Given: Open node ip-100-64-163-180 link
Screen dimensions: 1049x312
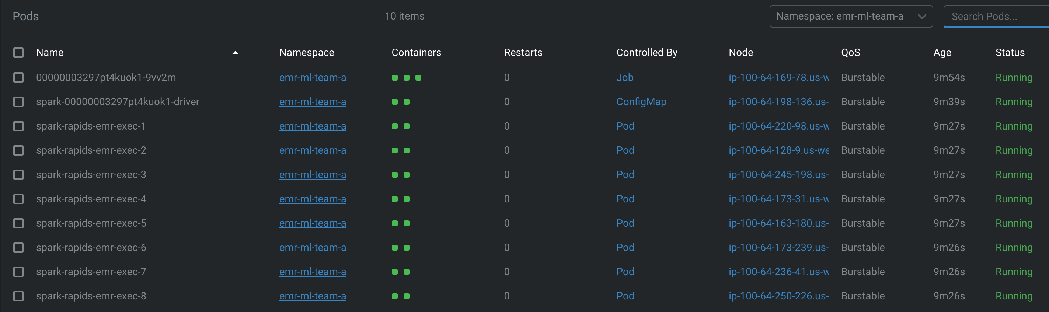Looking at the screenshot, I should 778,223.
